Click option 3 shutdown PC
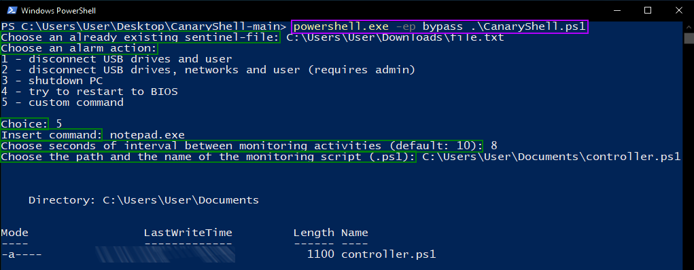 52,81
